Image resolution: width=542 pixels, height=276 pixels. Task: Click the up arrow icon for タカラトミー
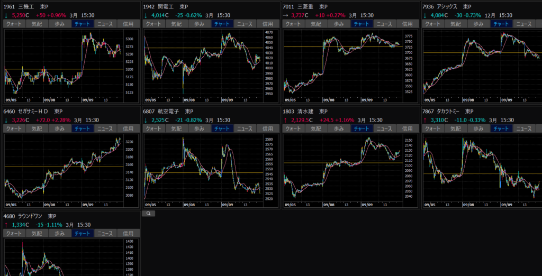pyautogui.click(x=425, y=120)
